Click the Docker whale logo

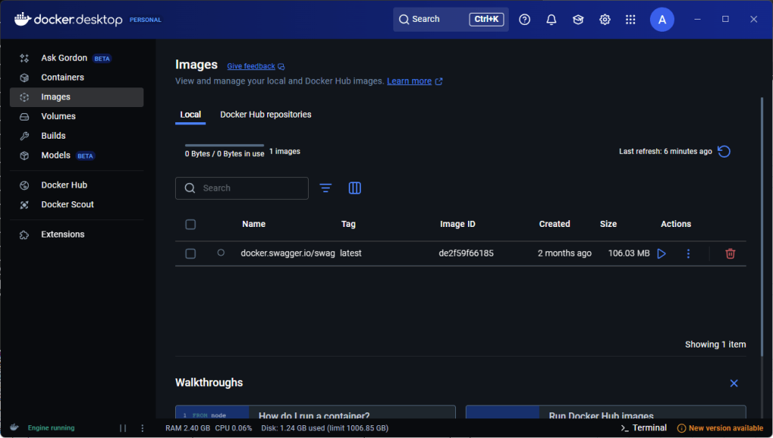(x=22, y=19)
